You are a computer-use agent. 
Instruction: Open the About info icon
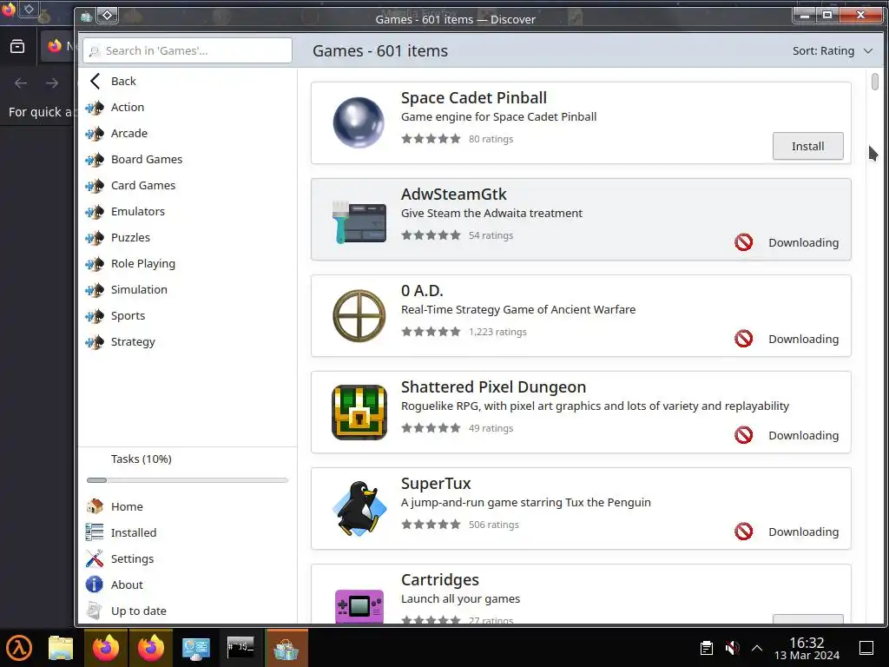(x=94, y=584)
